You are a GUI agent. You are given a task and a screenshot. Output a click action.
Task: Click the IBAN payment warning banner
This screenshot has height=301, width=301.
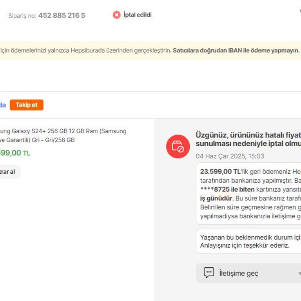150,51
